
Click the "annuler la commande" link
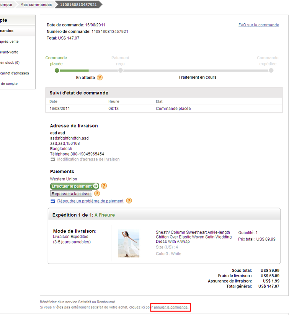point(171,307)
